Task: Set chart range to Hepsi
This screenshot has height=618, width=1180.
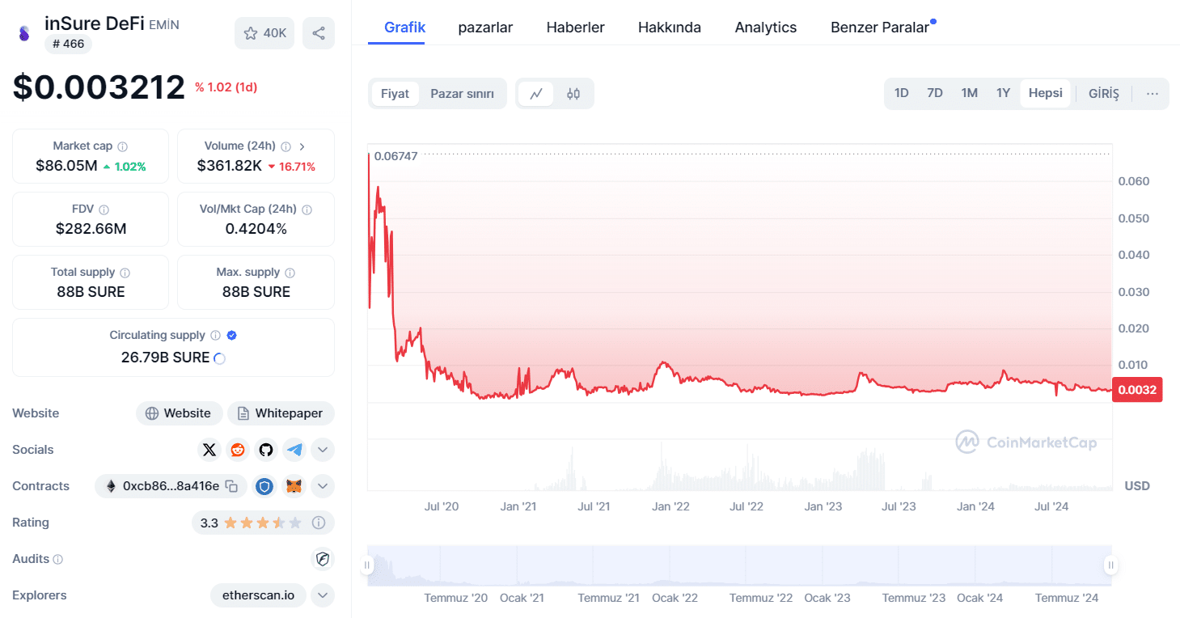Action: coord(1046,93)
